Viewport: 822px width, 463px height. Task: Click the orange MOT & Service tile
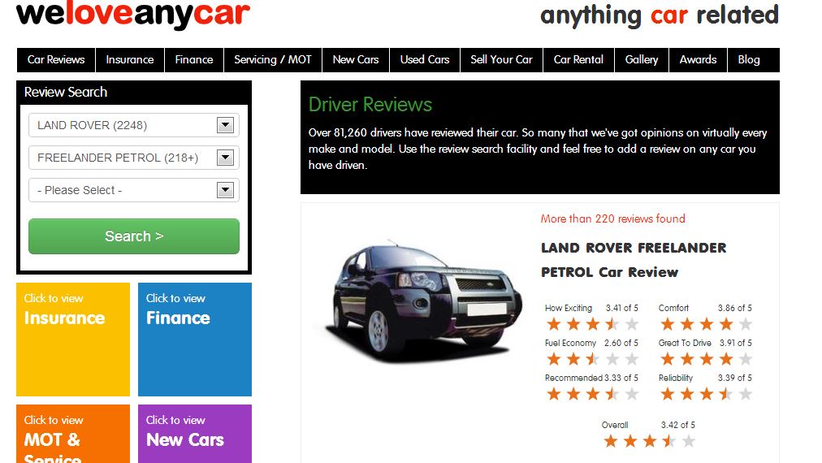pyautogui.click(x=73, y=434)
